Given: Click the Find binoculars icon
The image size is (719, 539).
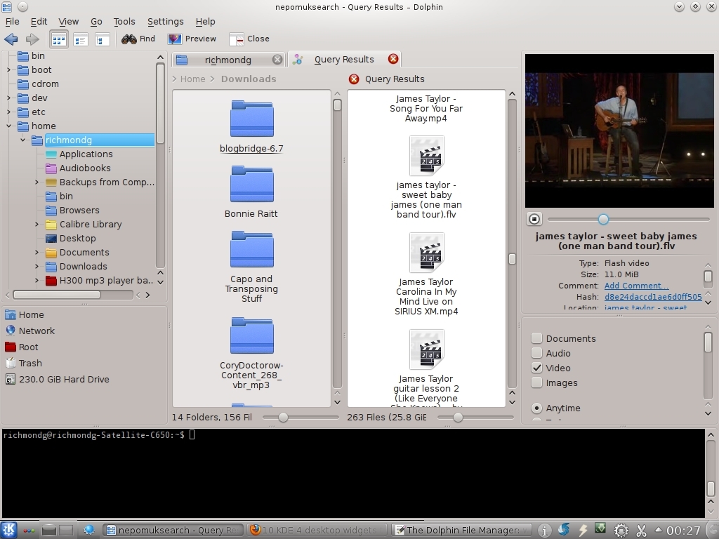Looking at the screenshot, I should click(129, 39).
